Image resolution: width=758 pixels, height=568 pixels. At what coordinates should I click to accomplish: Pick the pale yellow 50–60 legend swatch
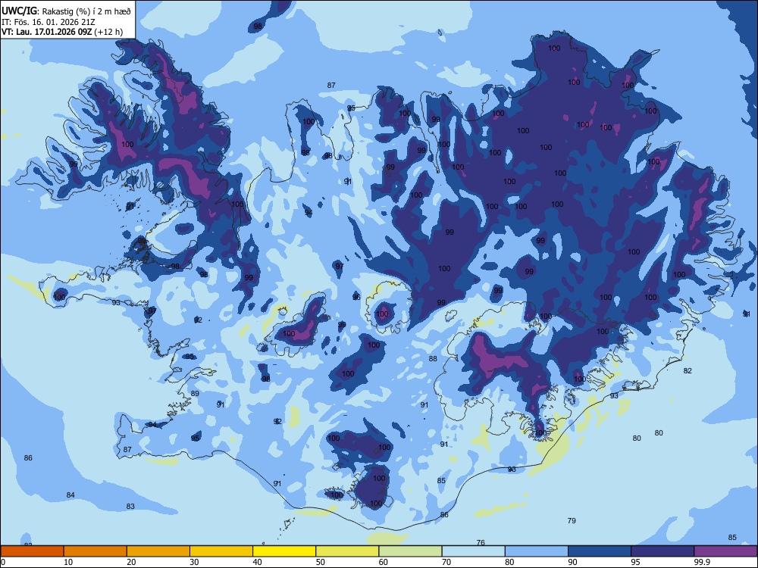[x=347, y=551]
